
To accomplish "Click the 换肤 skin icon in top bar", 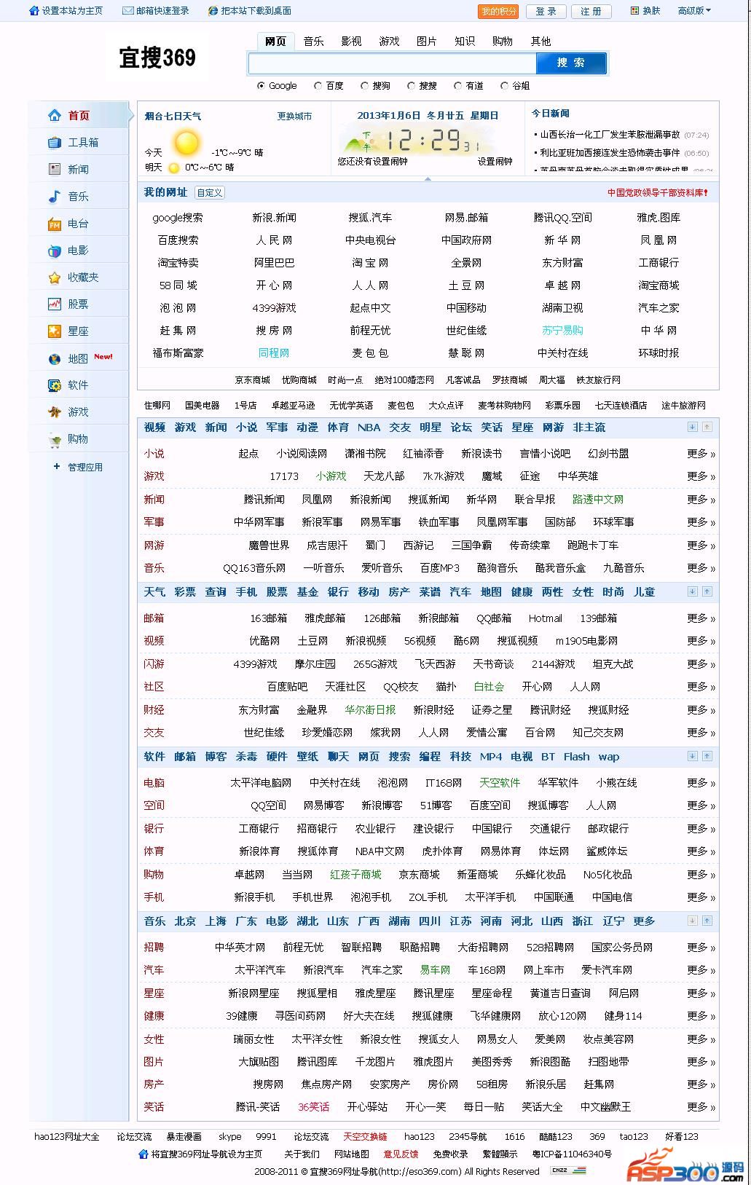I will 634,11.
